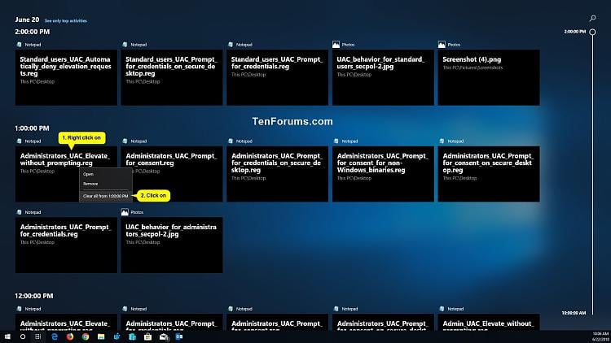This screenshot has height=343, width=611.
Task: Open Administrators_UAC_Prompt_for_credentials_on_secure_desktop.reg card
Action: 277,174
